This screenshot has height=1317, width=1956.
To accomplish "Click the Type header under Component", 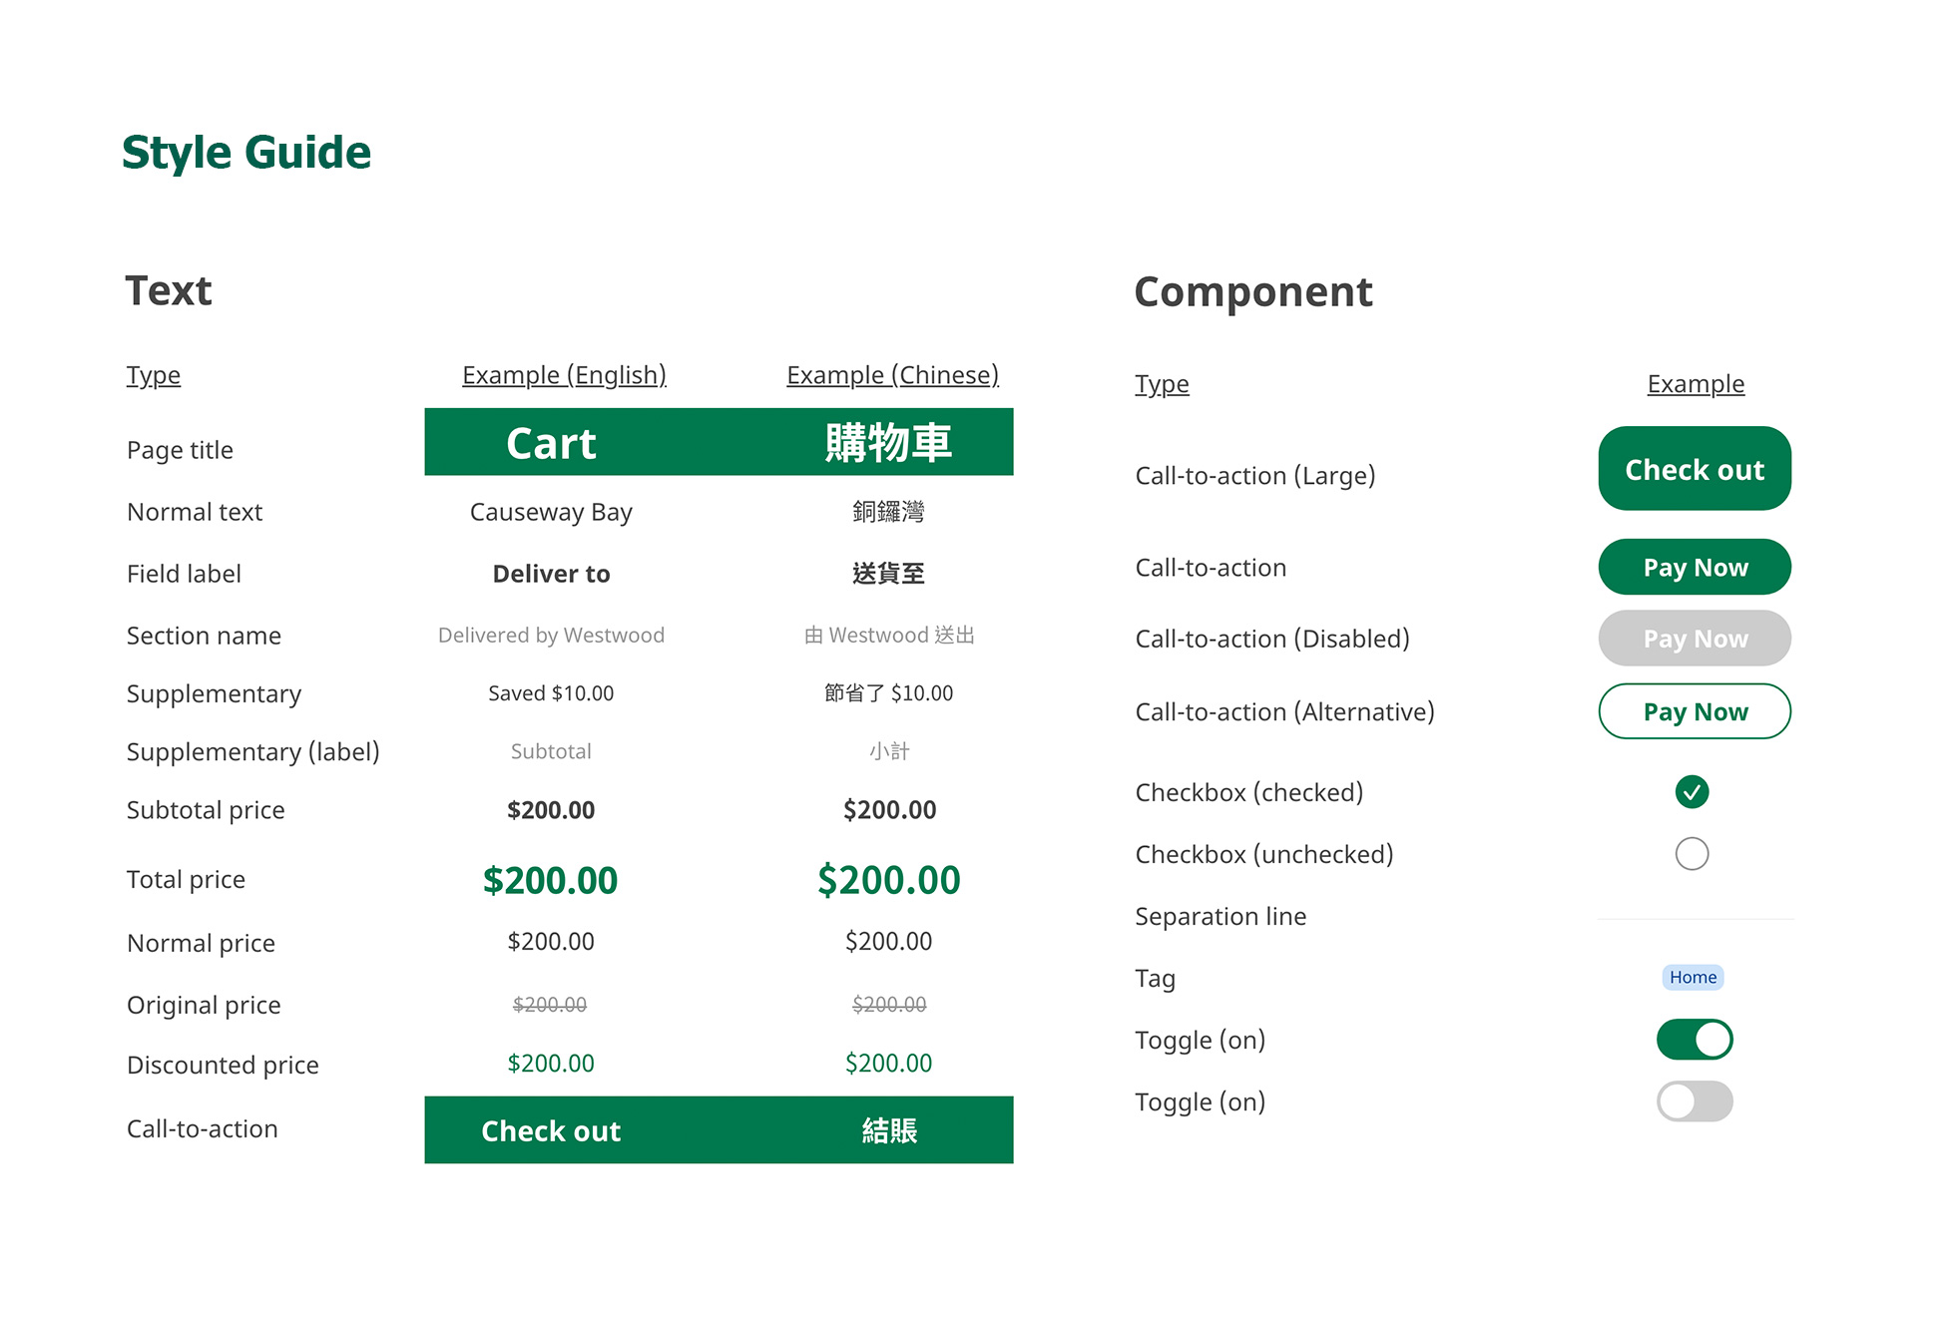I will click(1162, 384).
